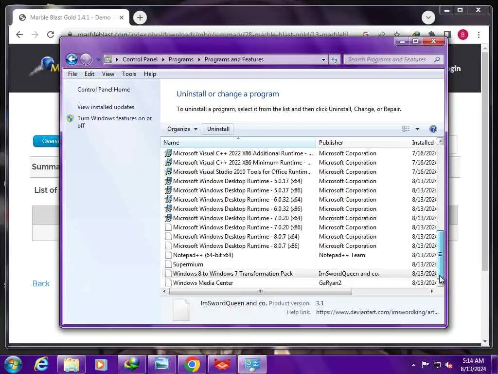Viewport: 498px width, 374px height.
Task: Select Desktop Runtime 6.0.32 (x64) row
Action: point(300,199)
